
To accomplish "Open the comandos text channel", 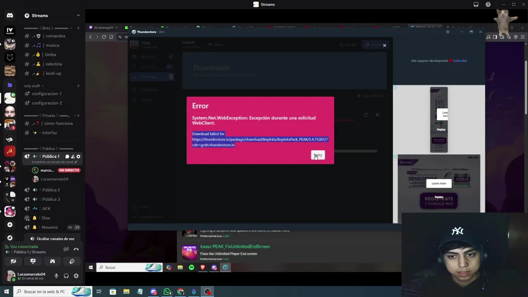I will point(52,36).
